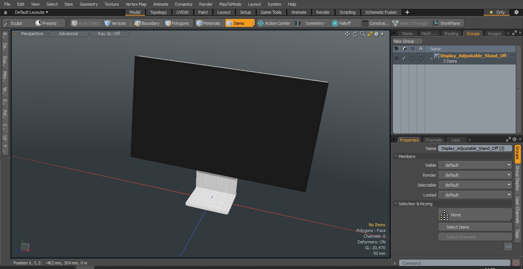Click the camera render column header icon
Viewport: 523px width, 269px height.
(404, 49)
